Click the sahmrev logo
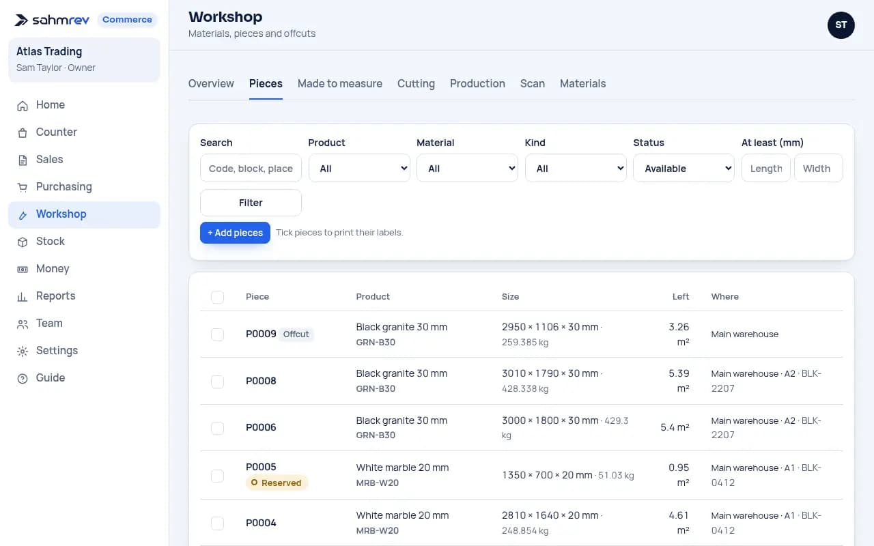 click(x=52, y=20)
